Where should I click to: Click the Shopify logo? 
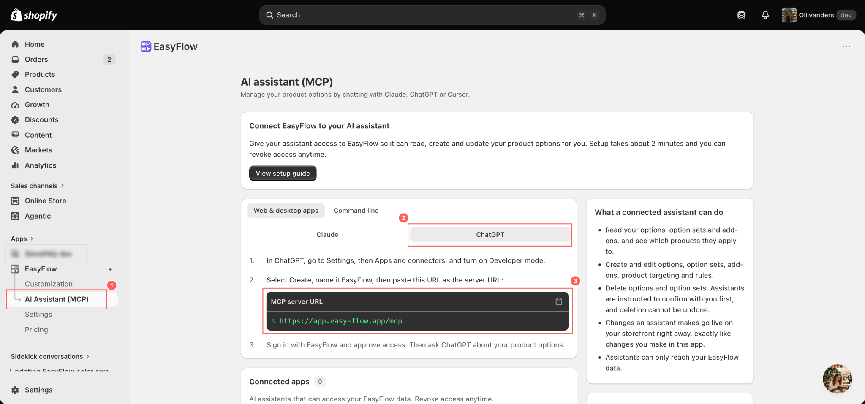click(34, 15)
